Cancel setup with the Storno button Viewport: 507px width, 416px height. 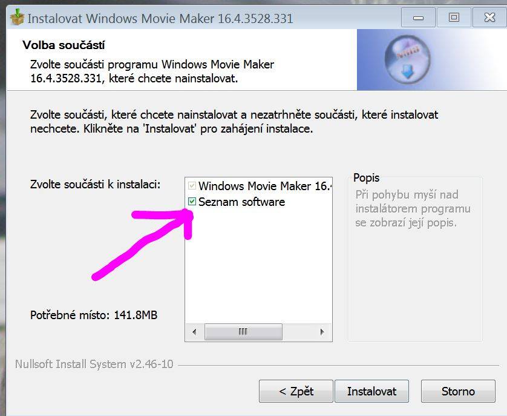pos(458,391)
